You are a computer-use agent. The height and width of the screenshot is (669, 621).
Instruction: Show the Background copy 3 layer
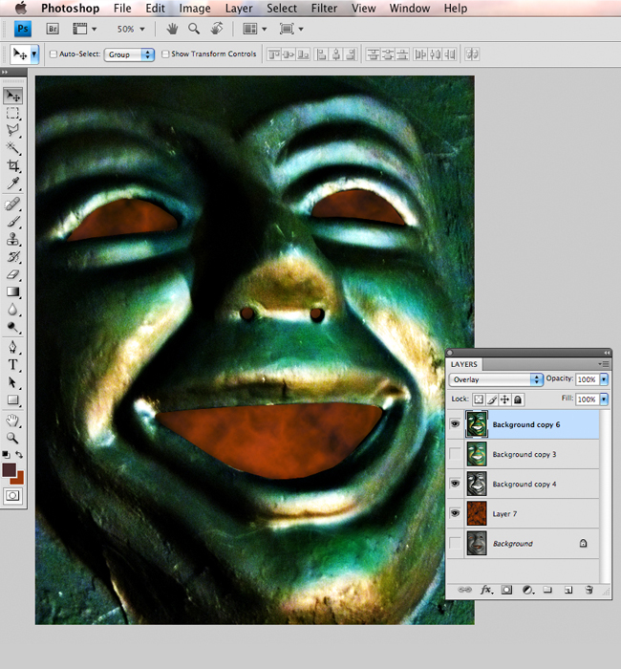click(x=455, y=454)
